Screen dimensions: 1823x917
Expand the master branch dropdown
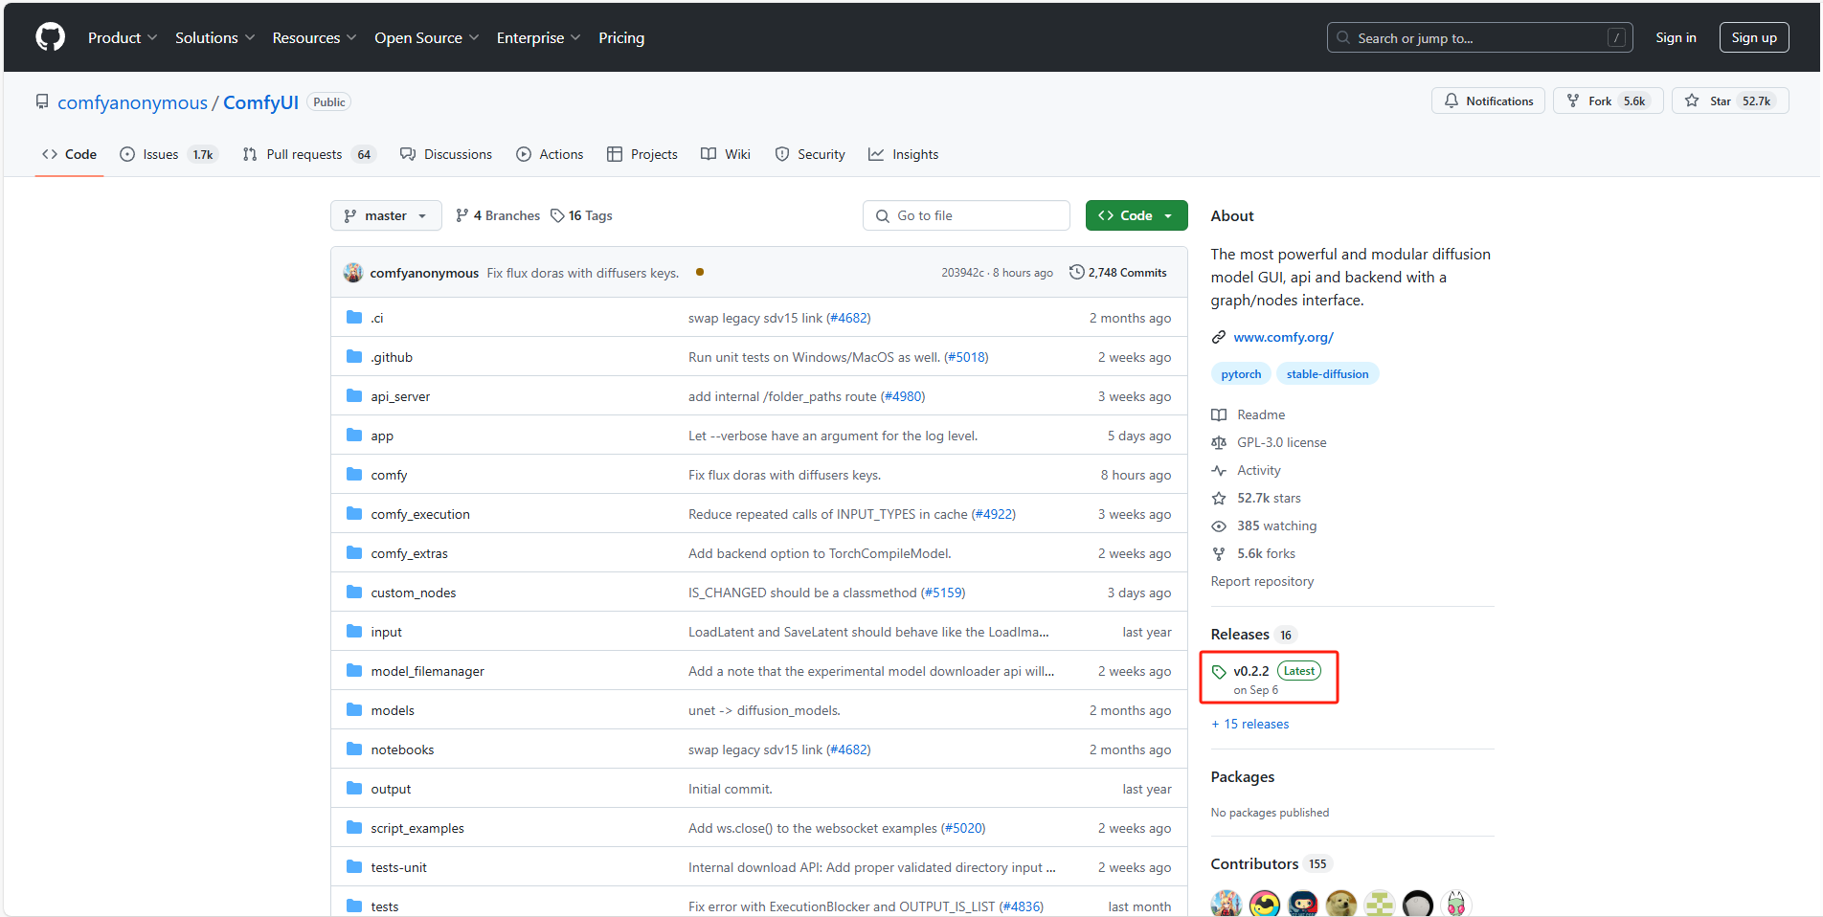(386, 215)
